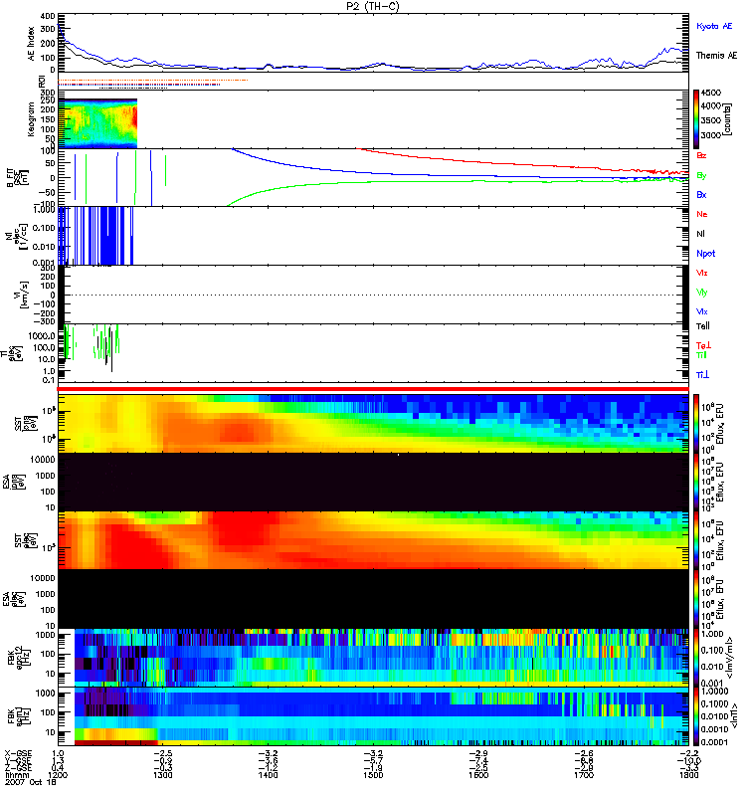Select the blue 'Npot' legend label
This screenshot has height=796, width=746.
pos(706,254)
